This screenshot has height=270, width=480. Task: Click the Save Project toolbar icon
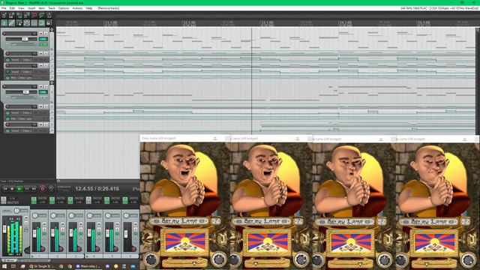[x=19, y=15]
